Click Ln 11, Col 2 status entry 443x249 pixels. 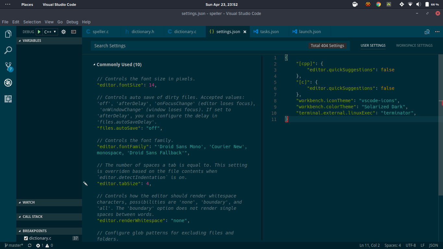(x=369, y=245)
